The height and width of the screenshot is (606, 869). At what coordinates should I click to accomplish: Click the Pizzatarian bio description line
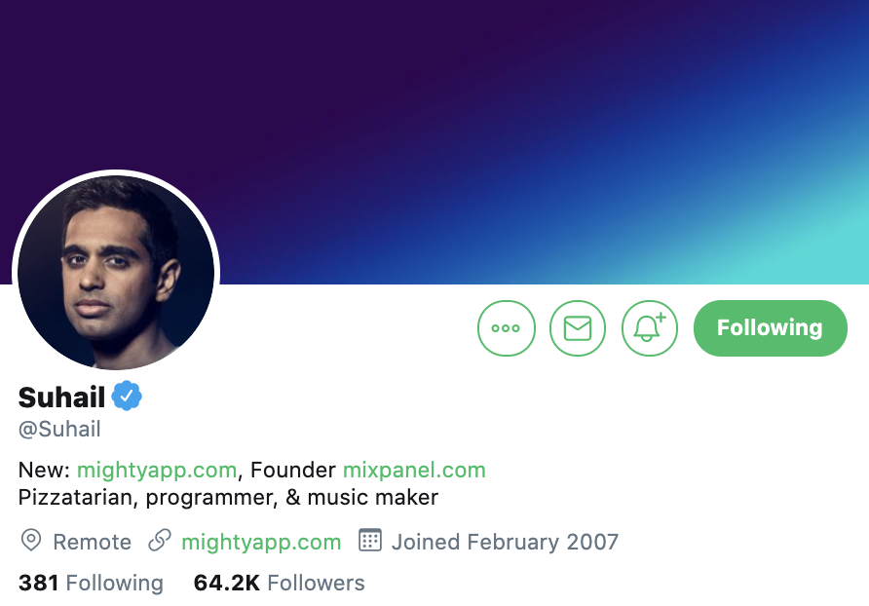[228, 497]
